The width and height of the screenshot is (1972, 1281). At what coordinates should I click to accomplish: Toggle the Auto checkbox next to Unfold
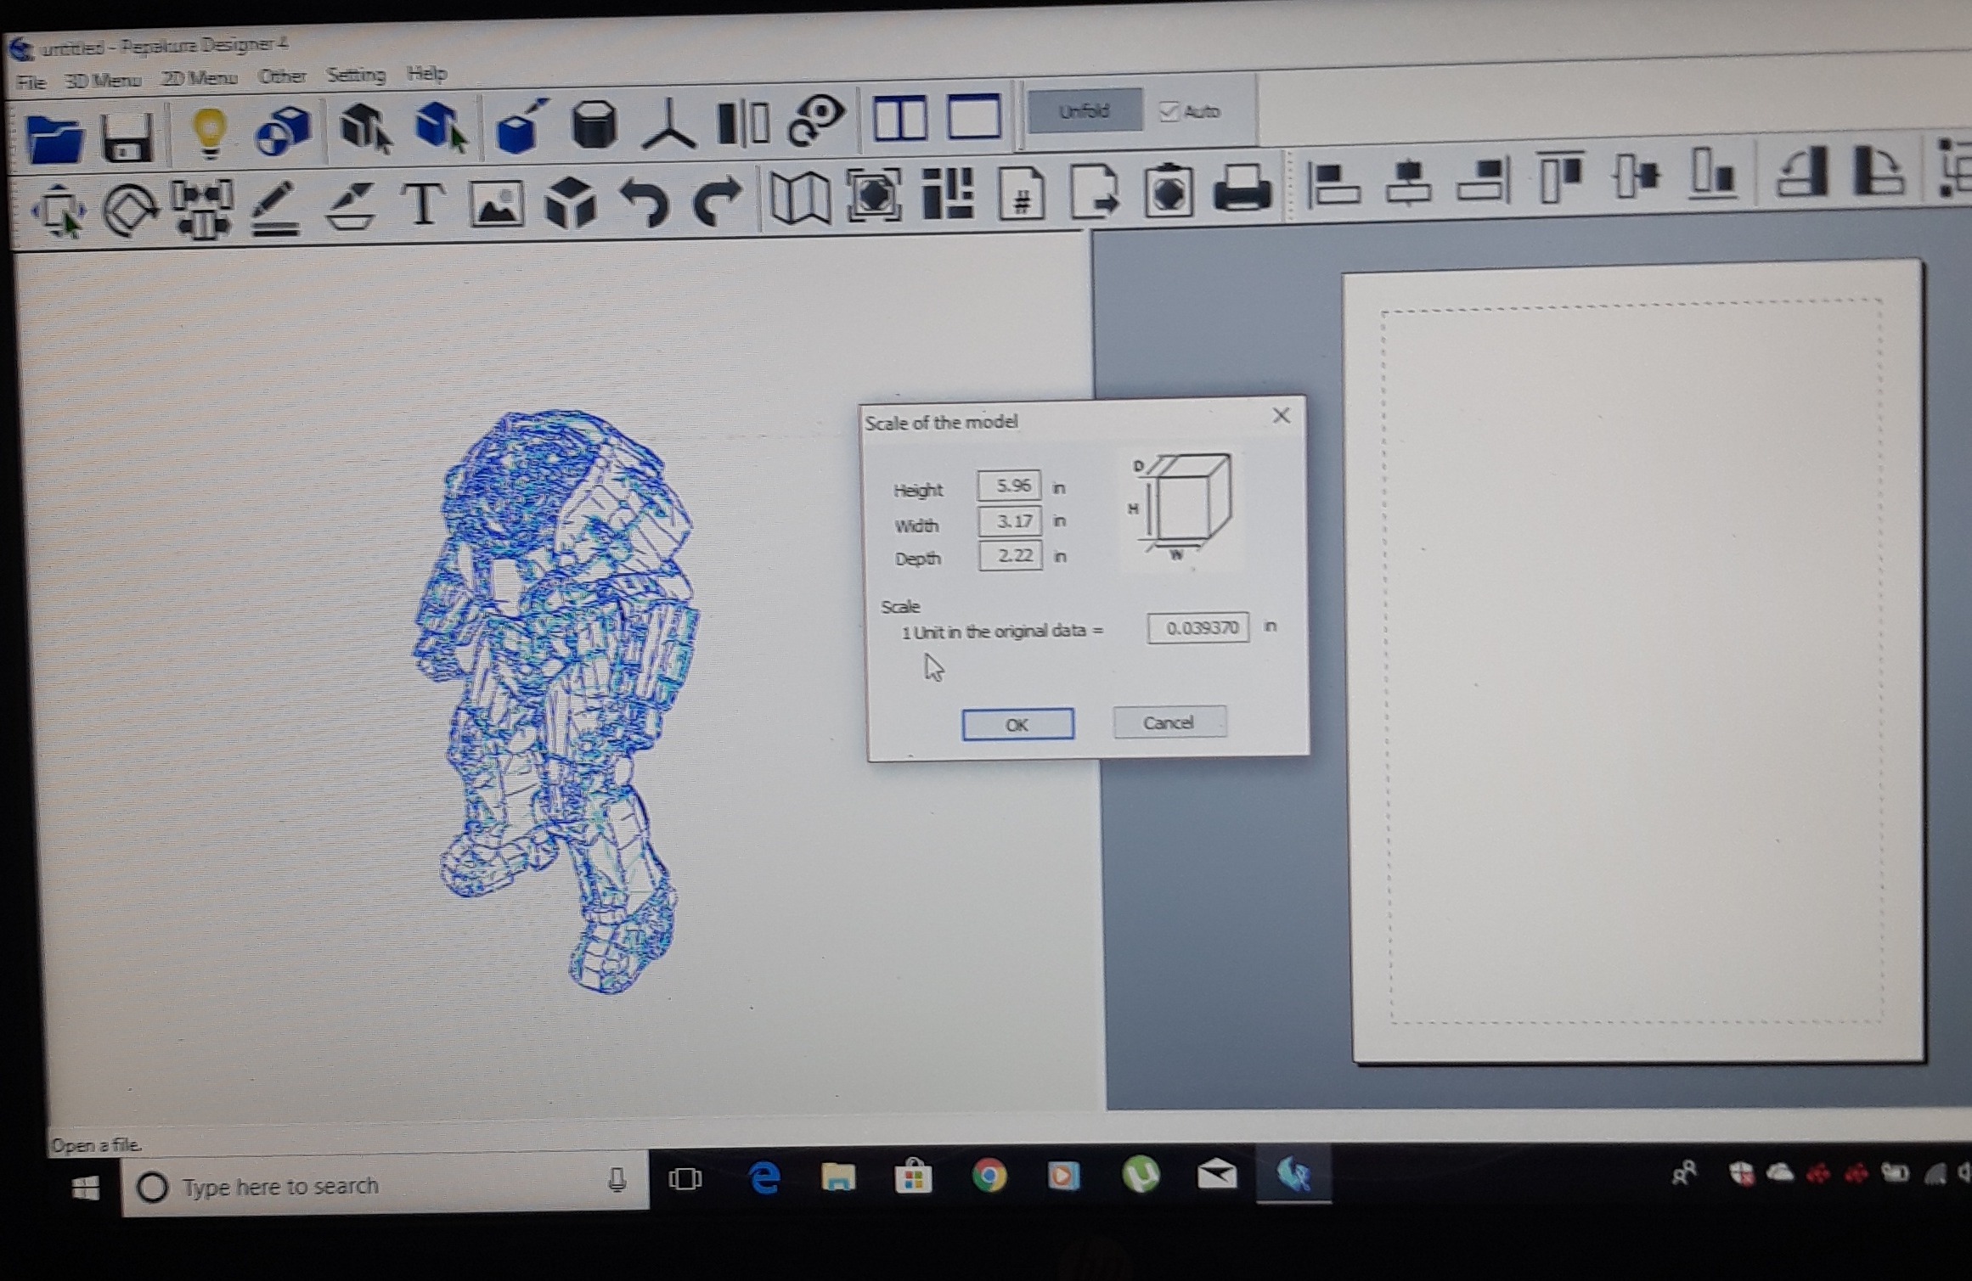pos(1169,111)
